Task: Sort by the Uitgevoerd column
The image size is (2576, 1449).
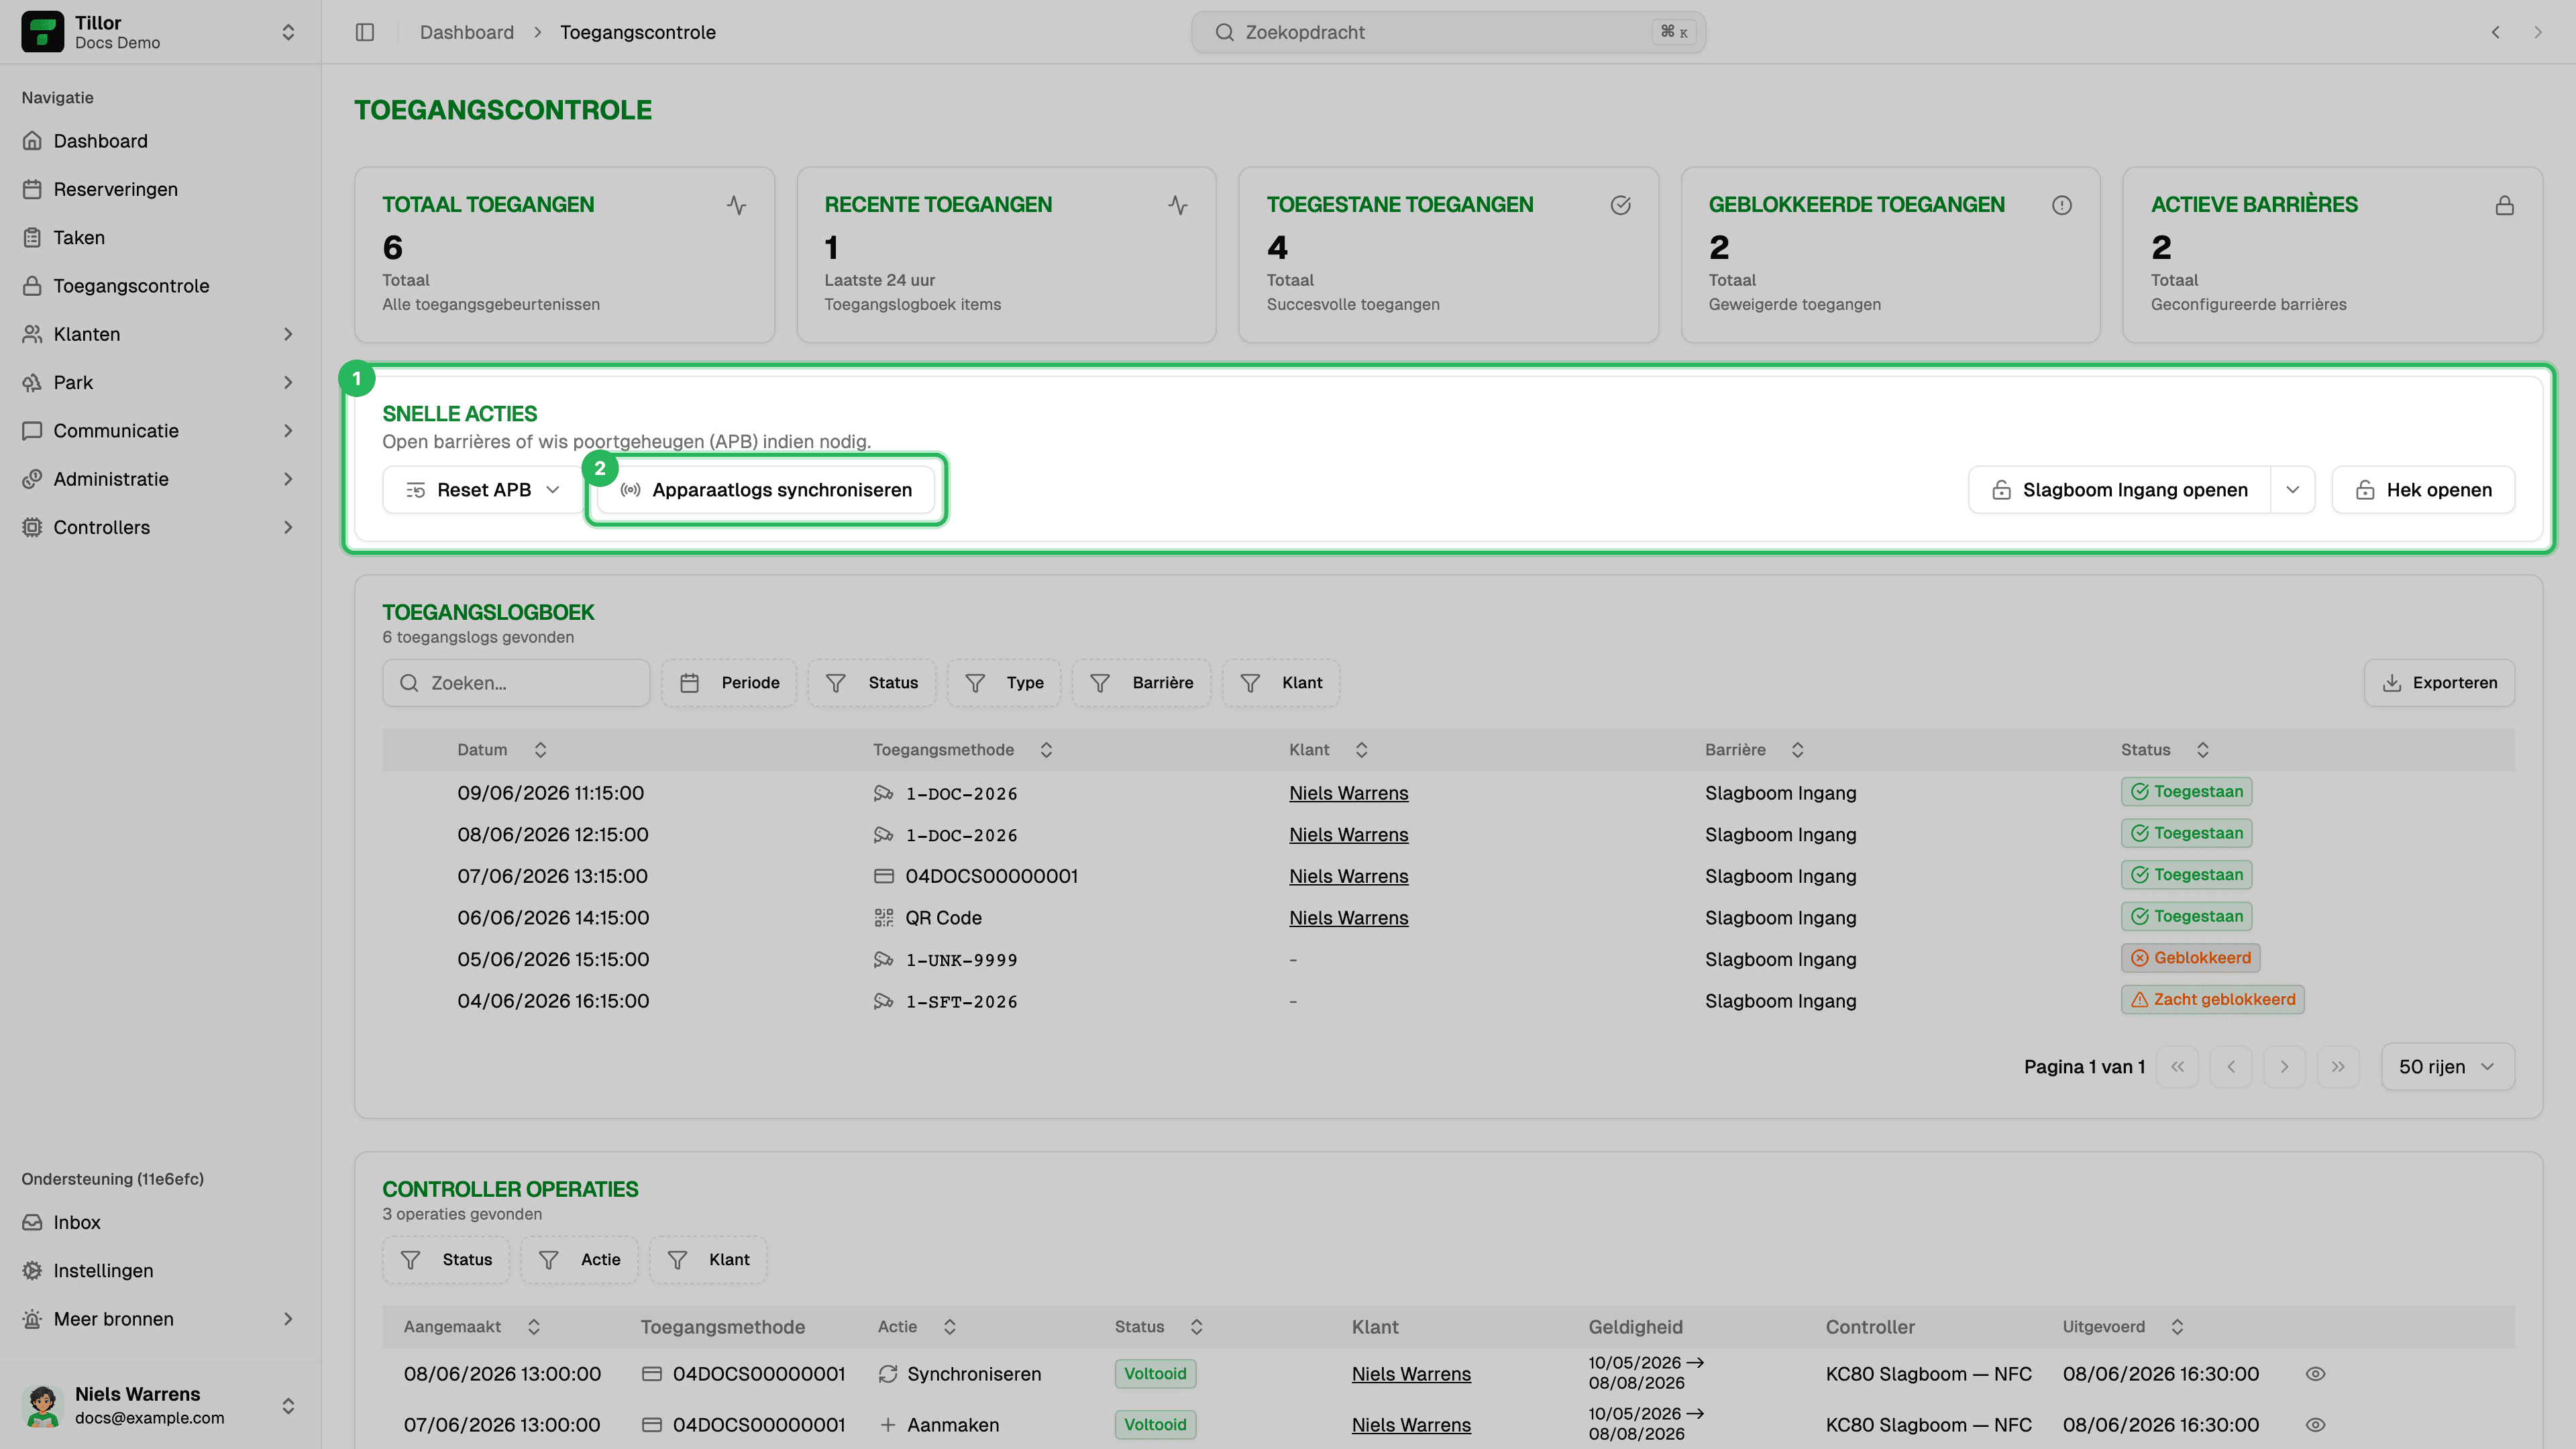Action: point(2123,1327)
